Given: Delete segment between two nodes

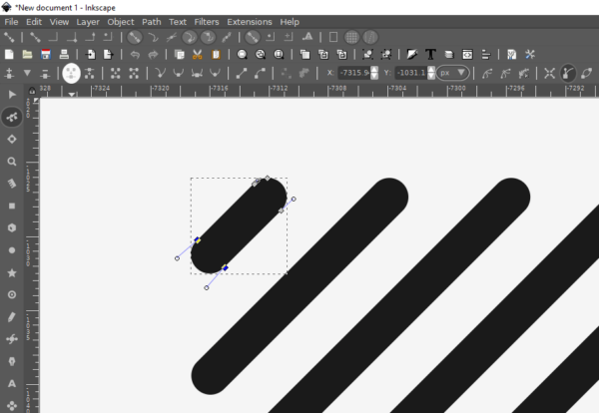Looking at the screenshot, I should point(134,73).
